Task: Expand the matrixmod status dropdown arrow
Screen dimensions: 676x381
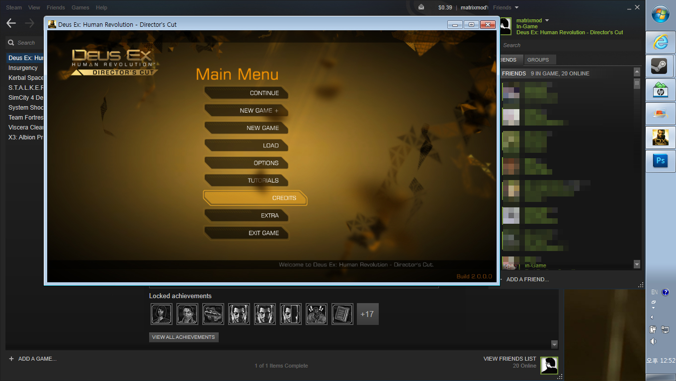Action: point(547,20)
